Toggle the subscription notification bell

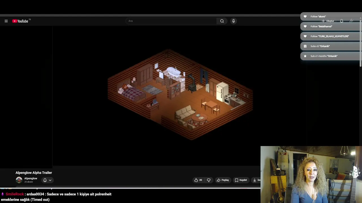coord(45,180)
